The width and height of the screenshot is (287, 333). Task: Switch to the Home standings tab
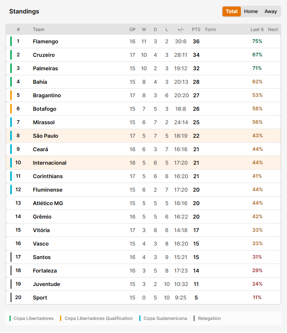[251, 11]
